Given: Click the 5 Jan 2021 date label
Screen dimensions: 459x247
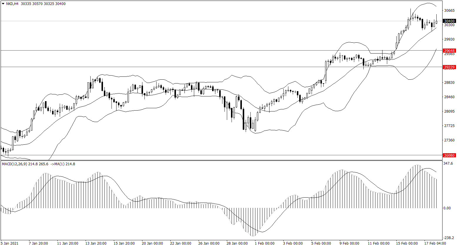Looking at the screenshot, I should pyautogui.click(x=9, y=243).
